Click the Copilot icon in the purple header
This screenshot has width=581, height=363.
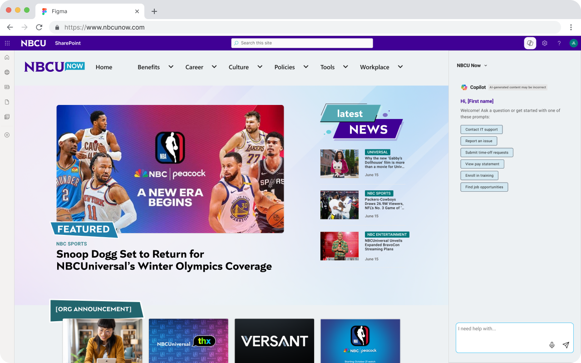530,43
